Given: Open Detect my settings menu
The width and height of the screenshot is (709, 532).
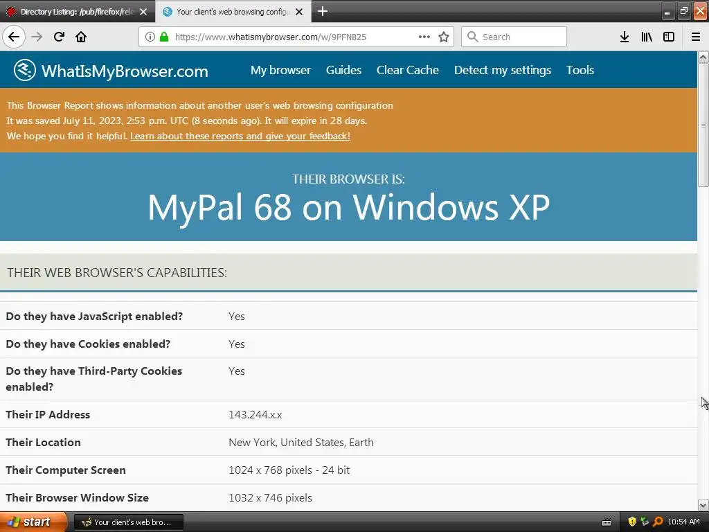Looking at the screenshot, I should pos(503,70).
